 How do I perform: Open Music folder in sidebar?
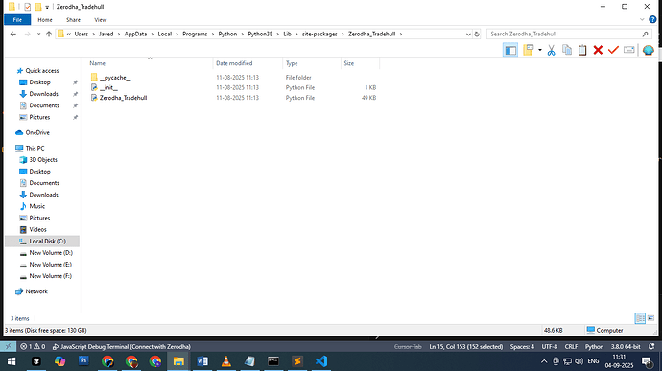(x=36, y=206)
